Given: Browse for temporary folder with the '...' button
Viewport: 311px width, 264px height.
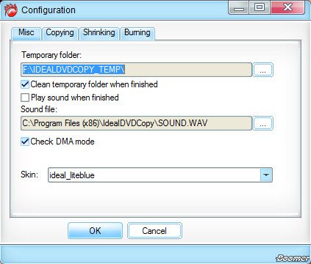Looking at the screenshot, I should tap(262, 70).
